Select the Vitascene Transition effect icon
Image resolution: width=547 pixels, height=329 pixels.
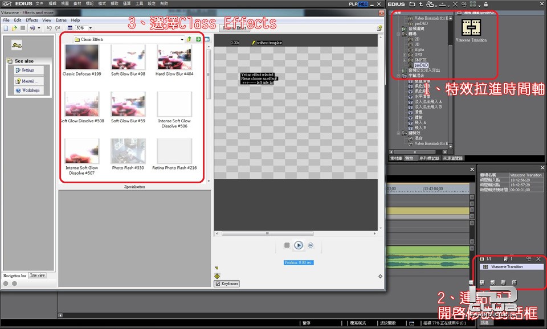[471, 27]
